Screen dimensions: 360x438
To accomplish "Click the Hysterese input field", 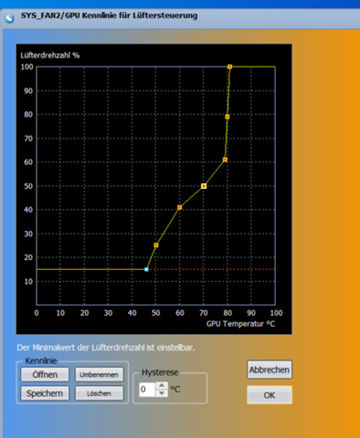I will click(147, 390).
